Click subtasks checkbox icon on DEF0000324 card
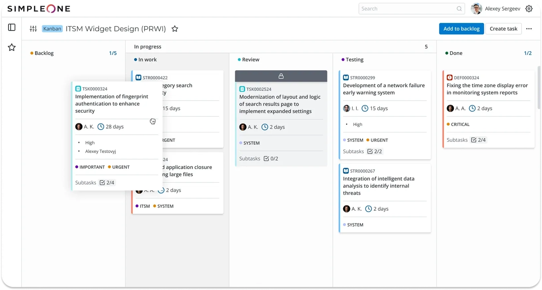This screenshot has width=542, height=290. 474,140
